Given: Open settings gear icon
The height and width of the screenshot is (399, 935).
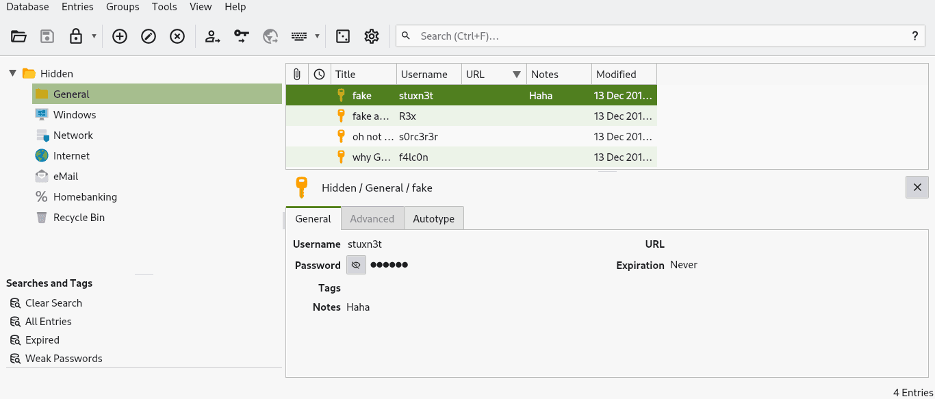Looking at the screenshot, I should (372, 36).
